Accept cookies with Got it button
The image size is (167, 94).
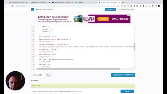tap(127, 91)
